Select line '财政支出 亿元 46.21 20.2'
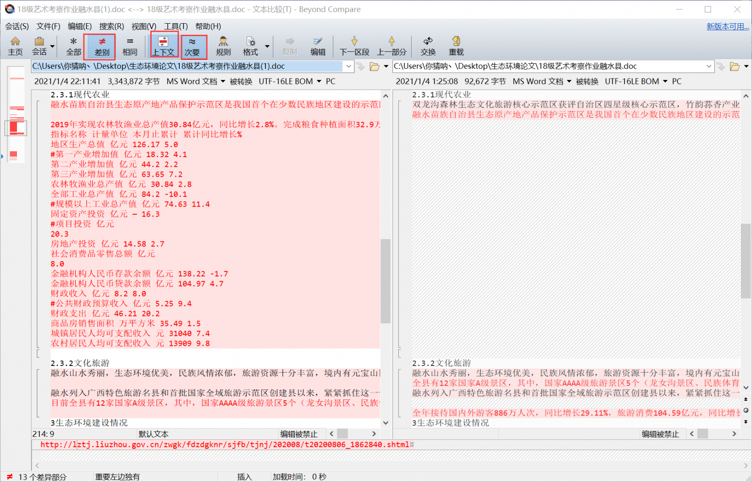 tap(105, 314)
